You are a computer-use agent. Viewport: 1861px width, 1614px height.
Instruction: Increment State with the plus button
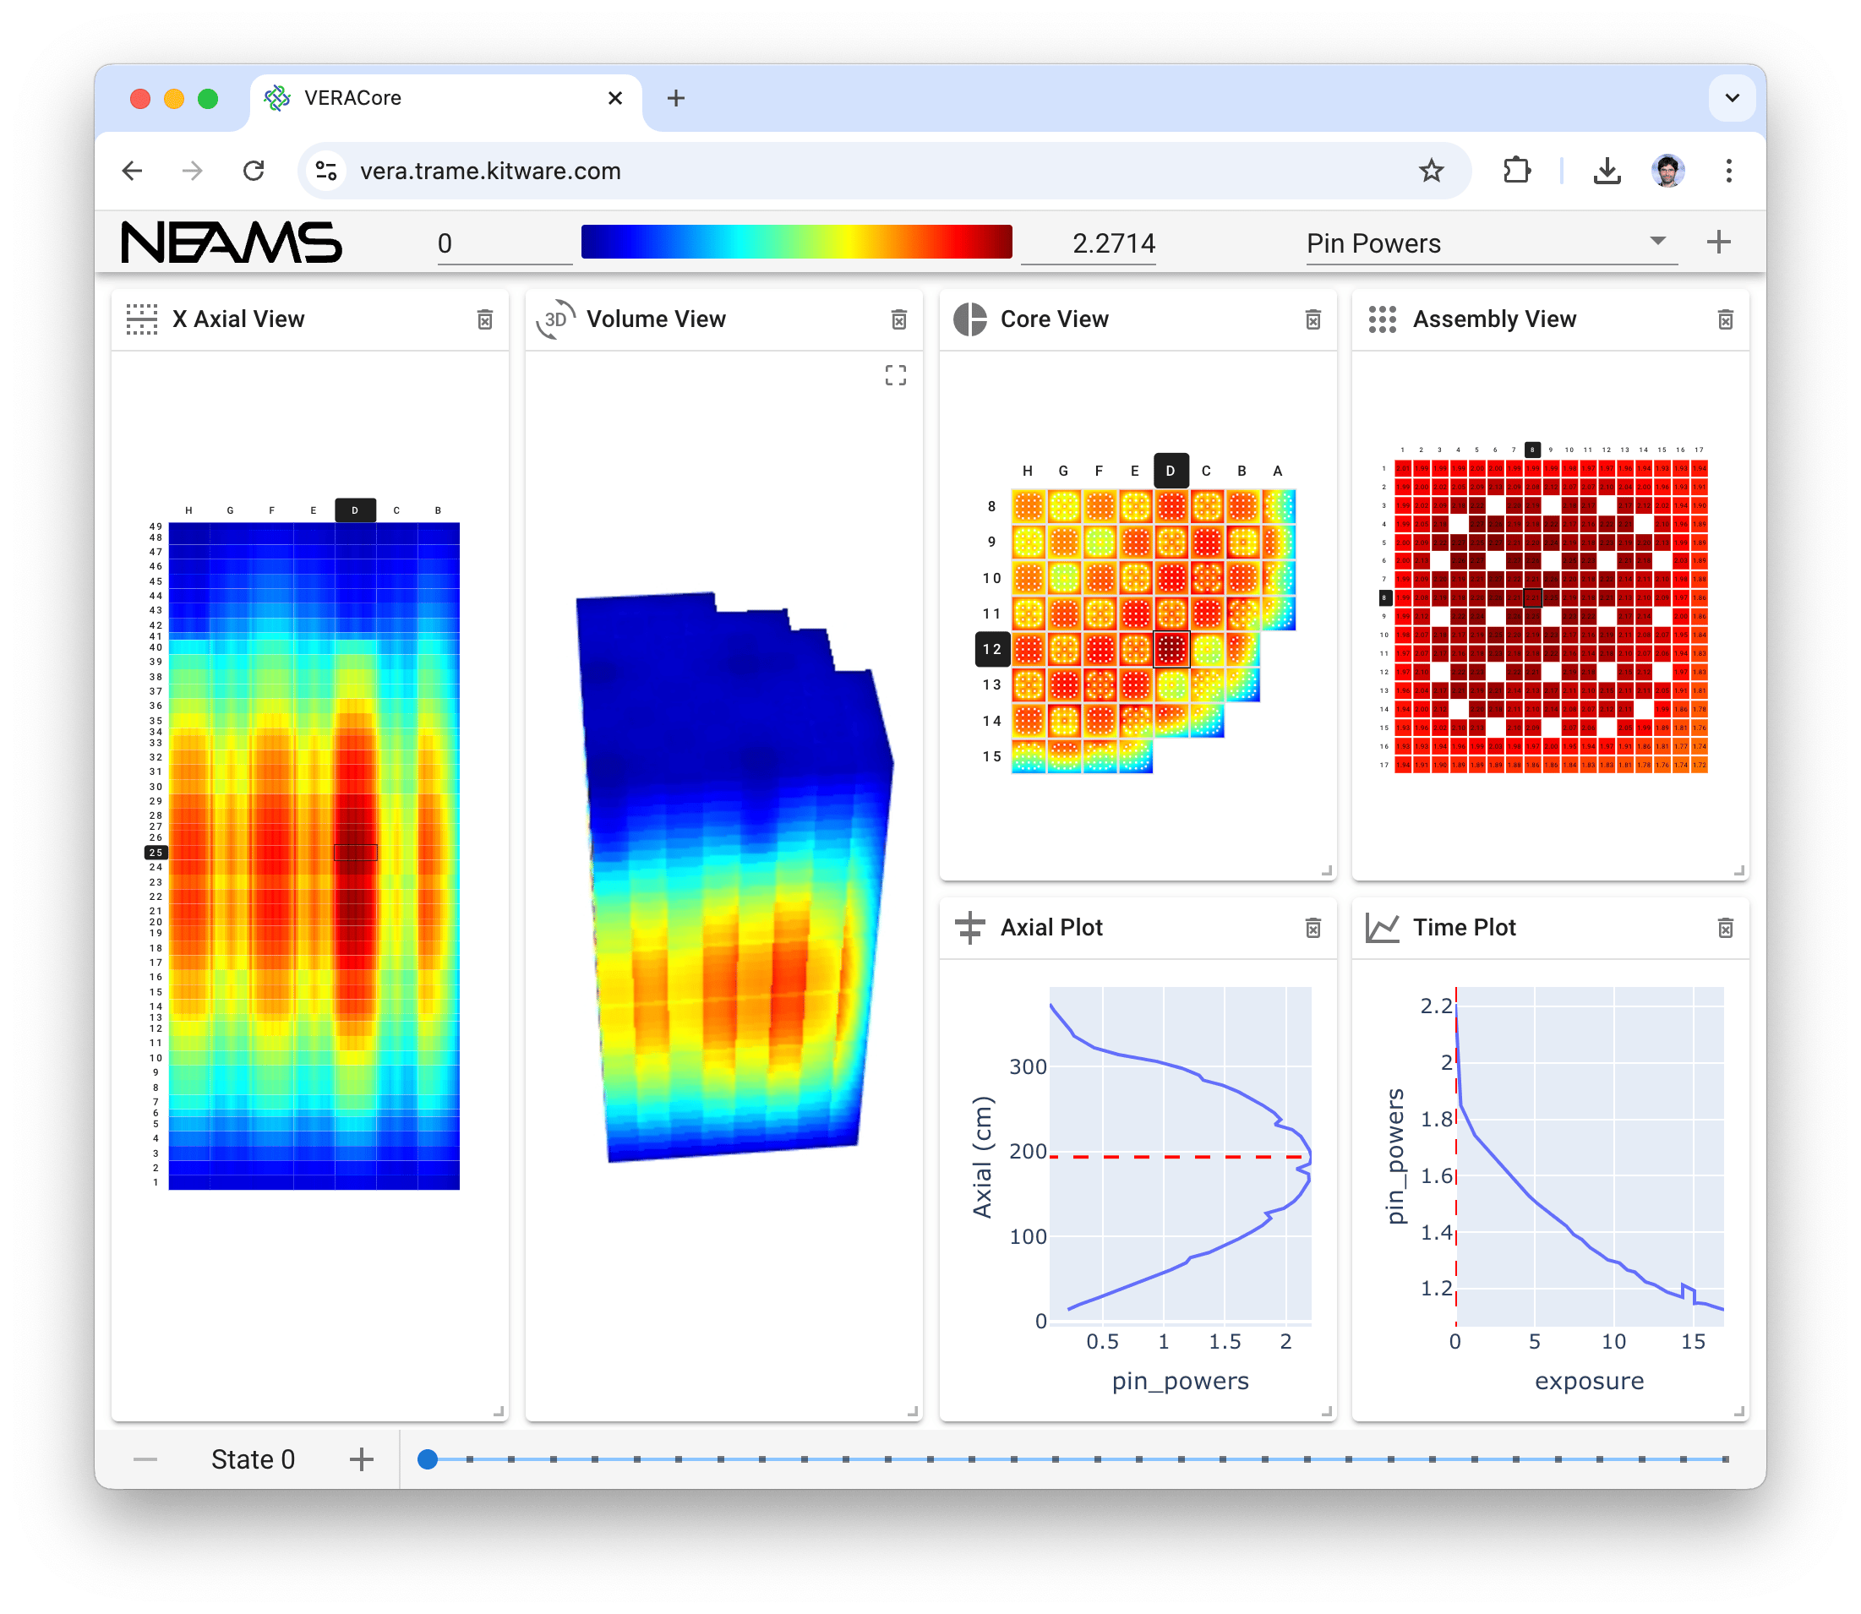point(361,1459)
